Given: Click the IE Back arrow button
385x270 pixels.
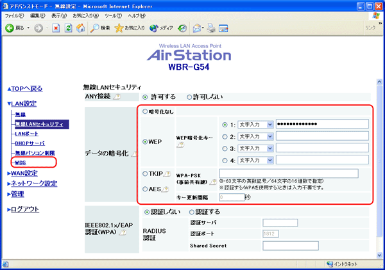Looking at the screenshot, I should [10, 28].
